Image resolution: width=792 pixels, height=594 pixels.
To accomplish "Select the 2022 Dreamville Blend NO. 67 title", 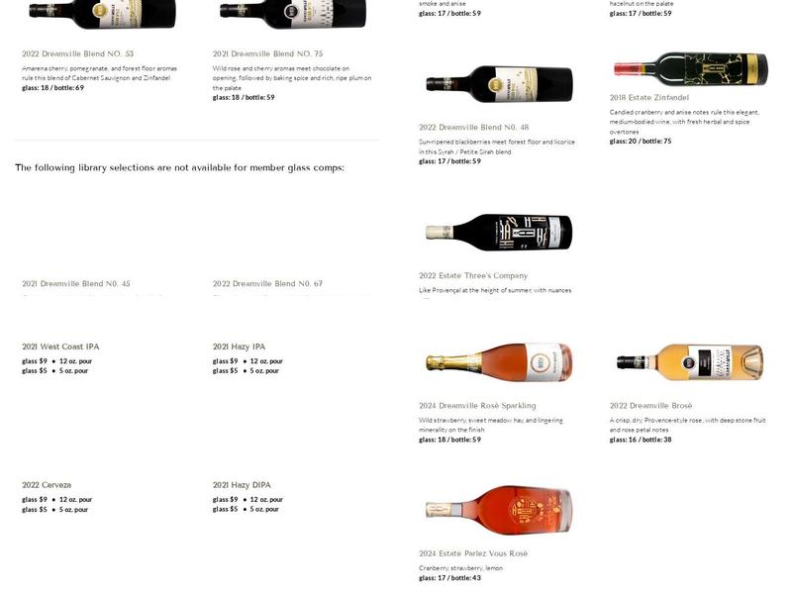I will 267,284.
